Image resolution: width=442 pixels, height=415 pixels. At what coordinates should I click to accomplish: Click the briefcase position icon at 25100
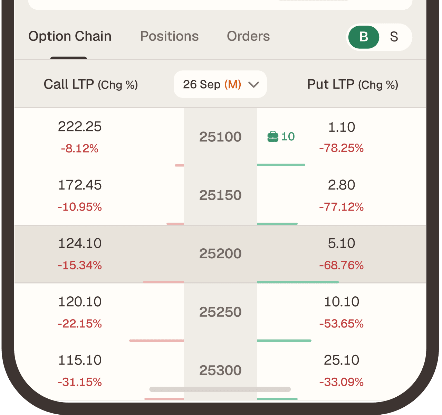click(x=273, y=137)
